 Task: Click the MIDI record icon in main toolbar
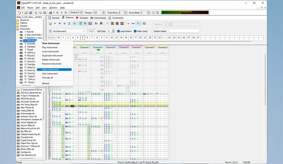[x=50, y=13]
